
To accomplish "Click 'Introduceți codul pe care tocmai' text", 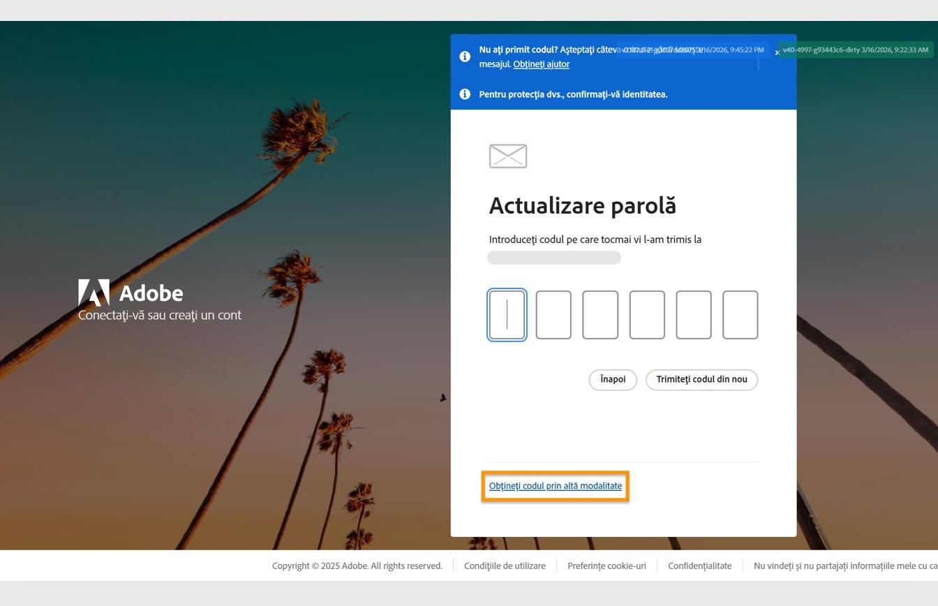I will (595, 239).
